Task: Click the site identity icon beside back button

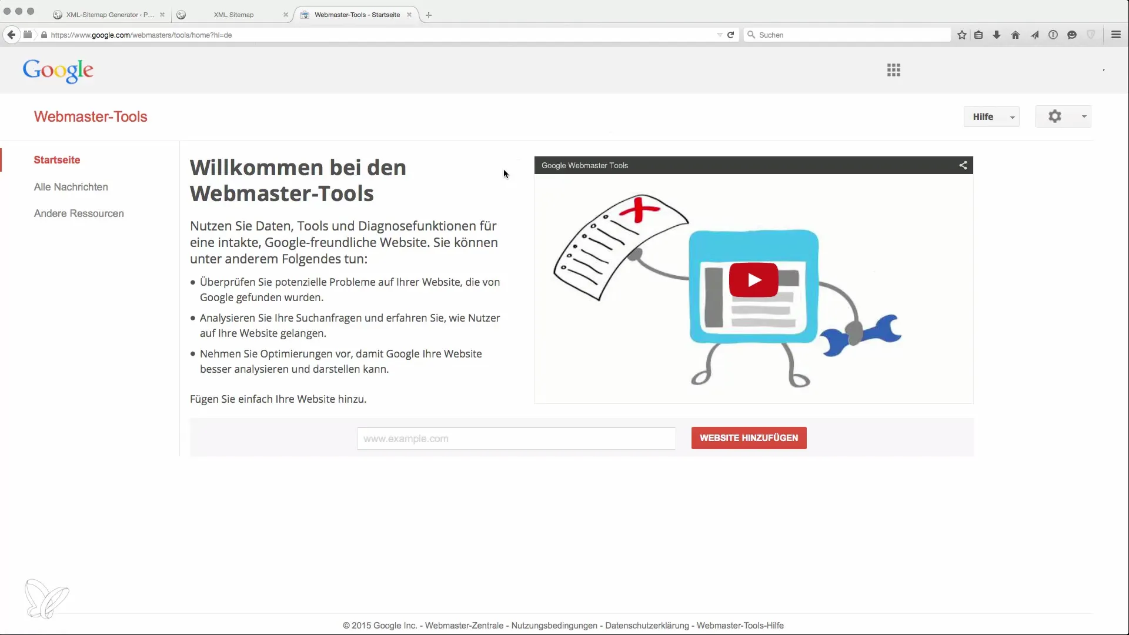Action: [28, 35]
